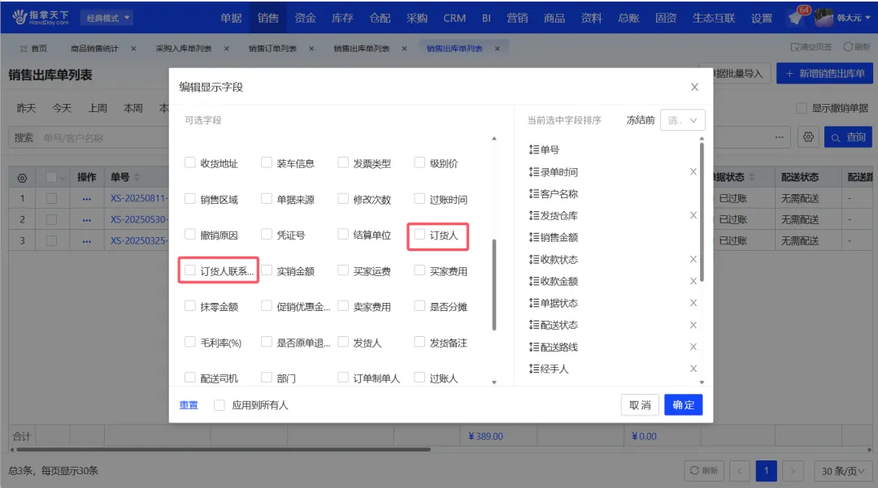Image resolution: width=878 pixels, height=488 pixels.
Task: Sort by 单号 column arrows
Action: [137, 177]
